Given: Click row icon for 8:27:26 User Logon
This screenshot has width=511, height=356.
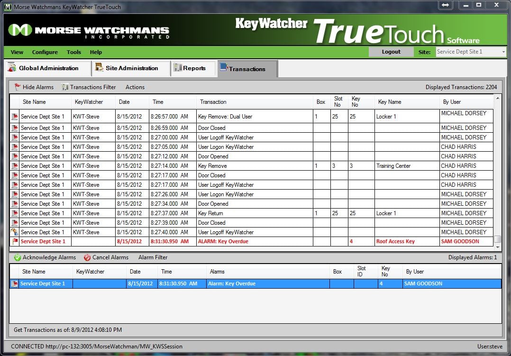Looking at the screenshot, I should [x=14, y=194].
